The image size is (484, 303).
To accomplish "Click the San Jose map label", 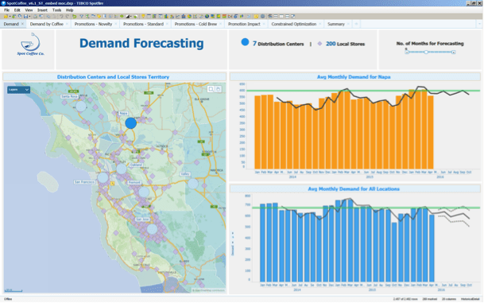I will click(x=142, y=219).
